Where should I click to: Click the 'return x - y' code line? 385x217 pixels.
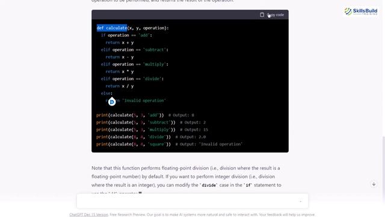tap(120, 57)
